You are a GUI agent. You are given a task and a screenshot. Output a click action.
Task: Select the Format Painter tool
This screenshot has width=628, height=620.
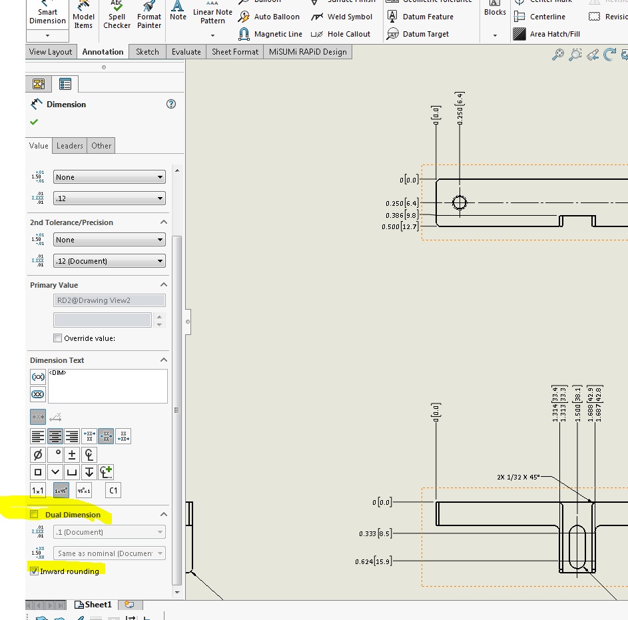click(x=149, y=16)
